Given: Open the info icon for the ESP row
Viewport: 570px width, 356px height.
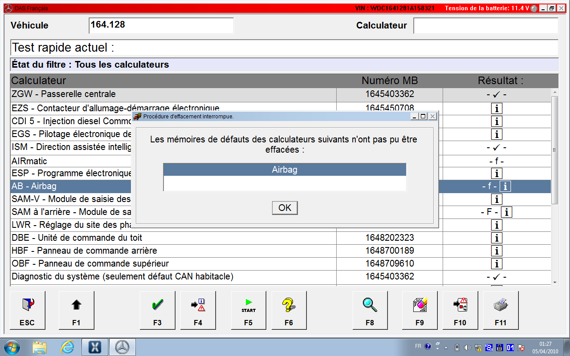Looking at the screenshot, I should coord(497,173).
